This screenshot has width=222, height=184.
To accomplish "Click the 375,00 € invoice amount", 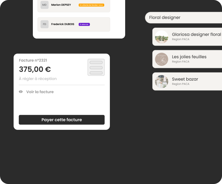I will coord(35,69).
